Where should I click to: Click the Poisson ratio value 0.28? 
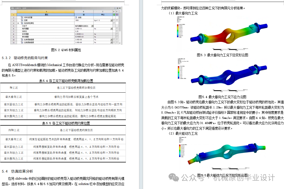click(x=77, y=31)
